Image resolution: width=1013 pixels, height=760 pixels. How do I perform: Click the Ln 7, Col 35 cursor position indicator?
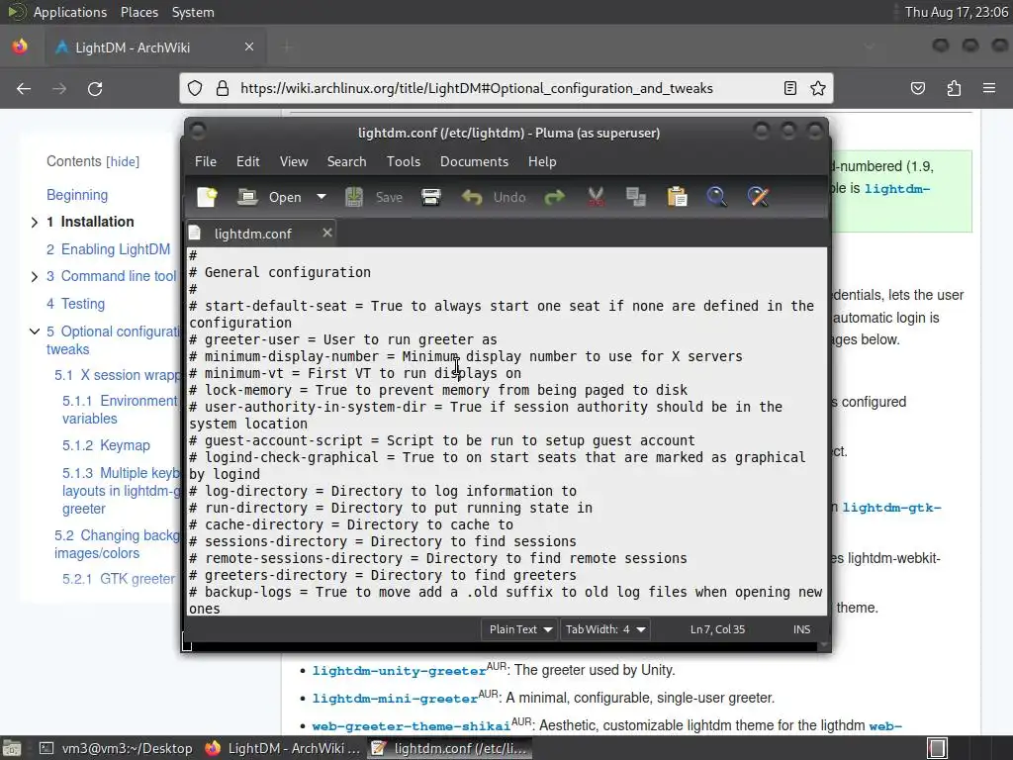point(717,628)
